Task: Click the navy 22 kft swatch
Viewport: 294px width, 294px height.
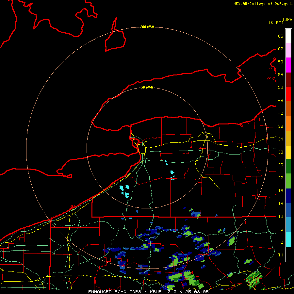Action: point(288,196)
